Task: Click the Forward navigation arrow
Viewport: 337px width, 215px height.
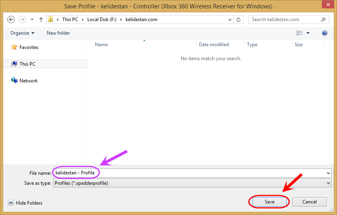Action: 22,20
